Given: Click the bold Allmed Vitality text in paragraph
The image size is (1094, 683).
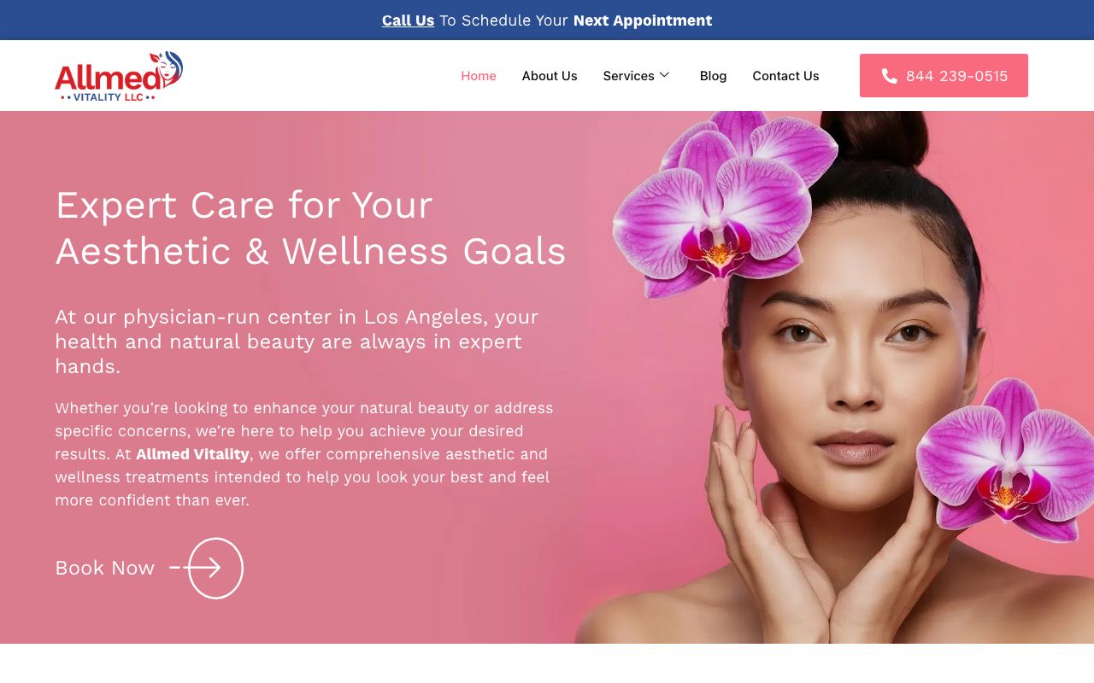Looking at the screenshot, I should point(192,454).
